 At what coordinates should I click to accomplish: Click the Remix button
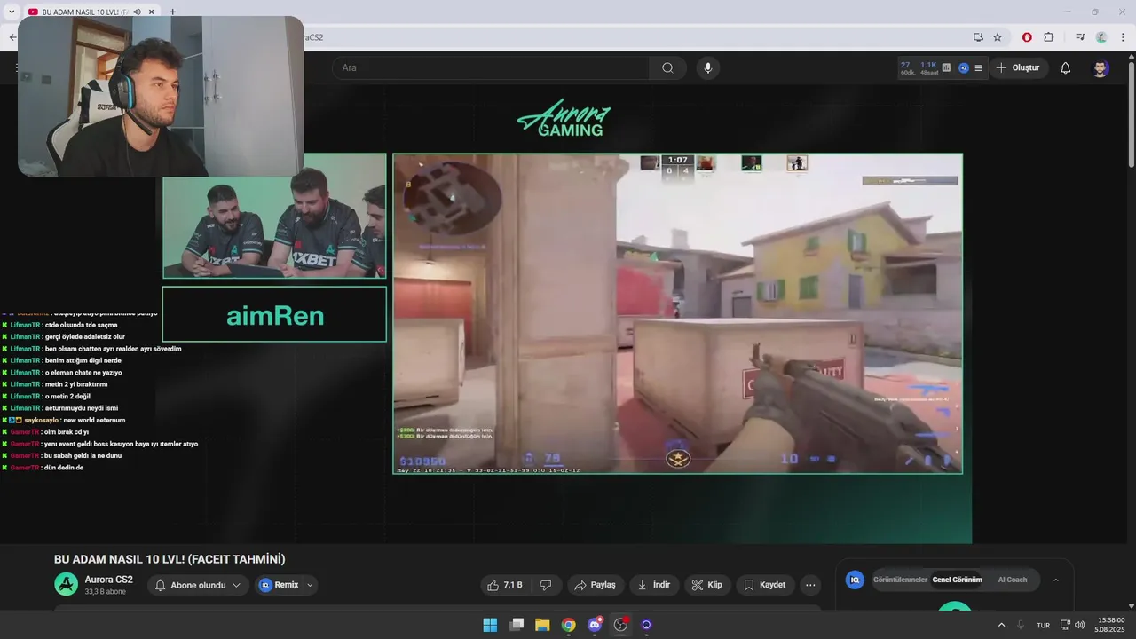click(279, 585)
